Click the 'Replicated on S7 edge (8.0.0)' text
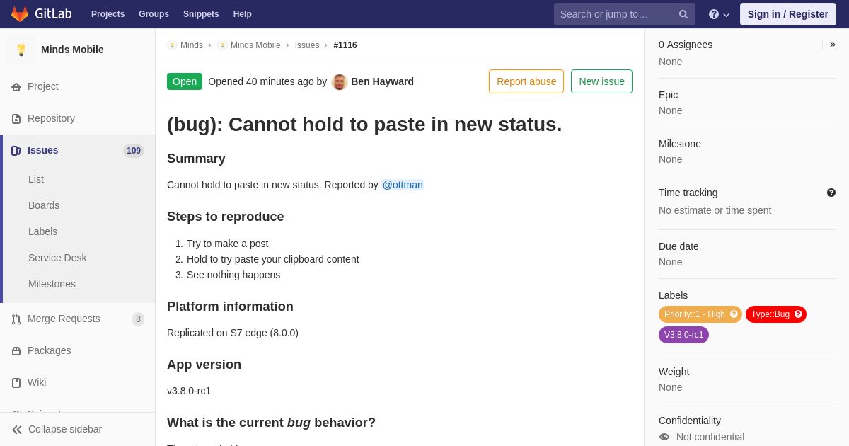Viewport: 849px width, 446px height. pos(233,333)
